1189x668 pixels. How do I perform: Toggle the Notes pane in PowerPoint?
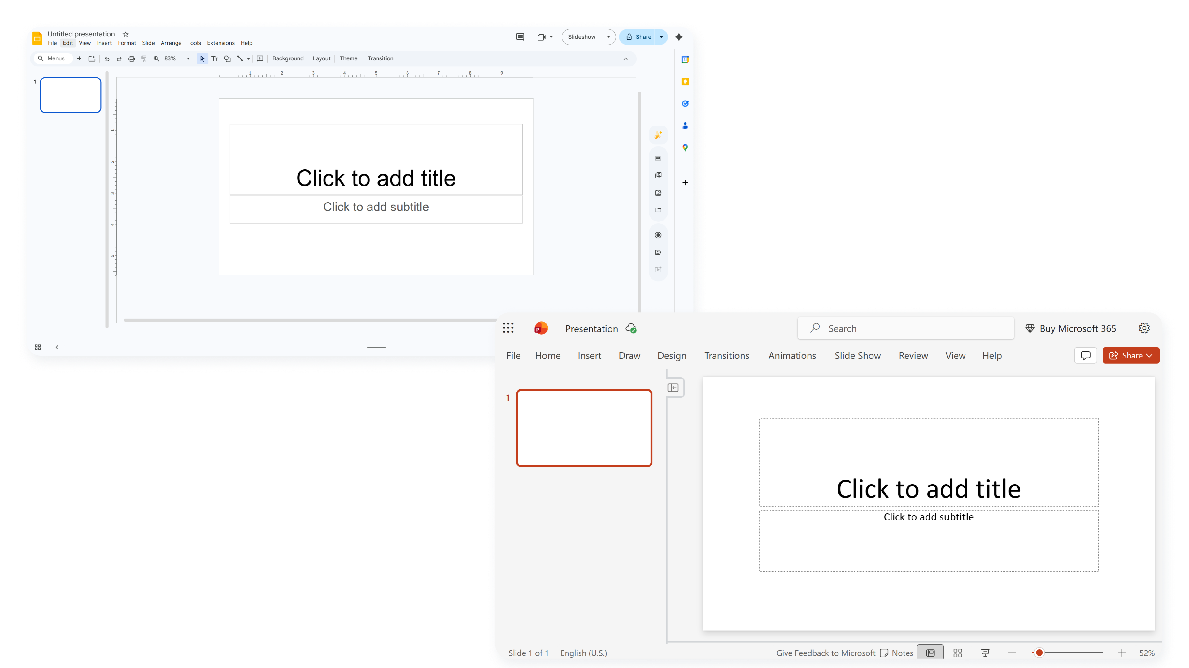(897, 652)
